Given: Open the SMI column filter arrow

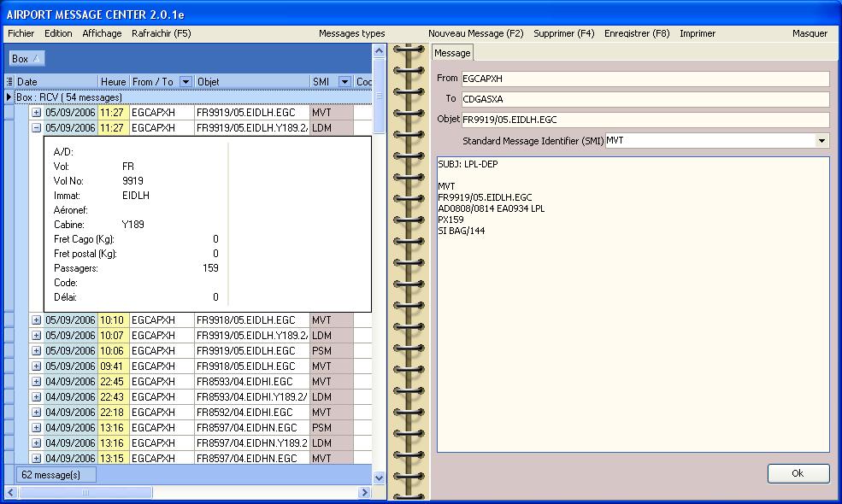Looking at the screenshot, I should coord(344,82).
